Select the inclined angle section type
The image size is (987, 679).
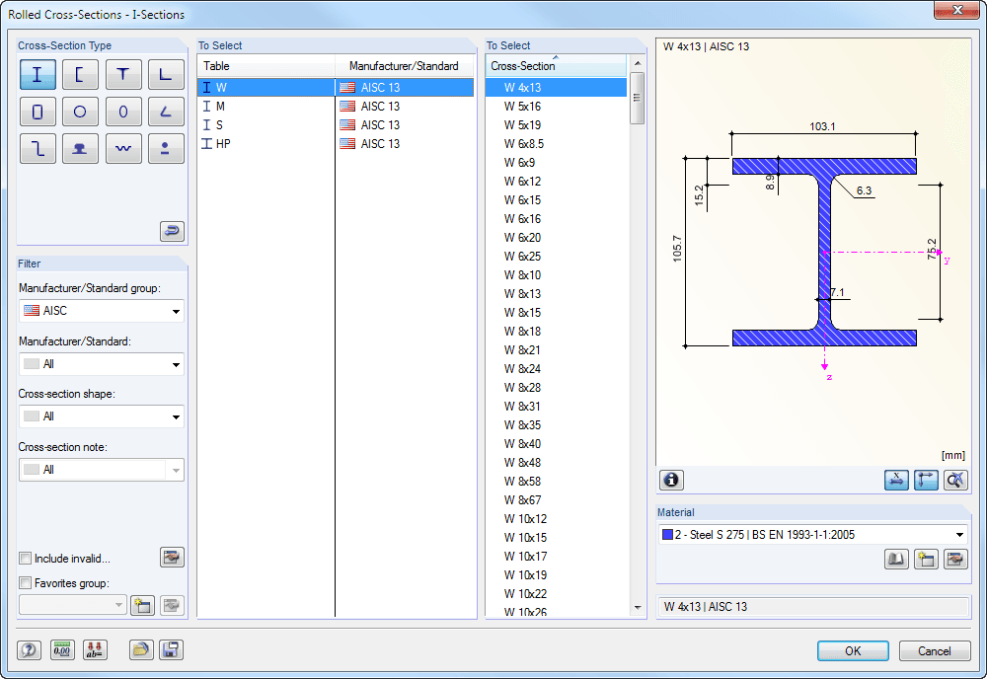[x=166, y=112]
